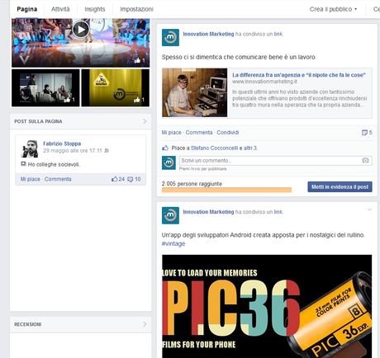Switch to the Attività tab
The image size is (380, 358).
pyautogui.click(x=60, y=9)
